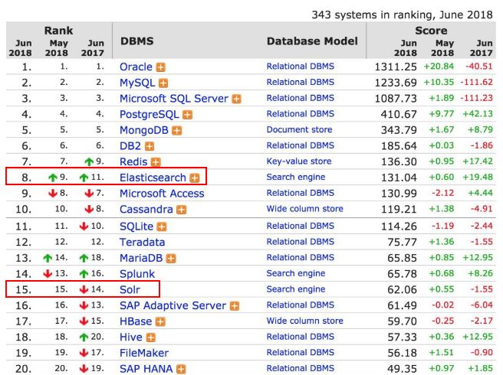Open the Cassandra link
Viewport: 503px width, 375px height.
(x=146, y=210)
